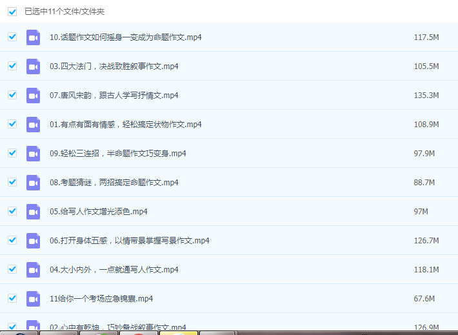
Task: Uncheck the checkbox for 10.话题作文 file
Action: pyautogui.click(x=12, y=37)
